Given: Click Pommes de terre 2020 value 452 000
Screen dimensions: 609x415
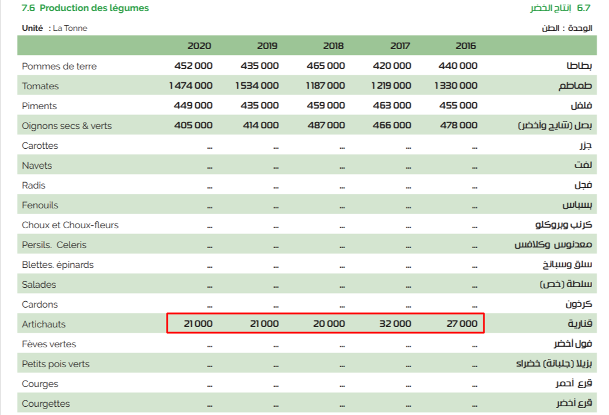Looking at the screenshot, I should pyautogui.click(x=193, y=66).
